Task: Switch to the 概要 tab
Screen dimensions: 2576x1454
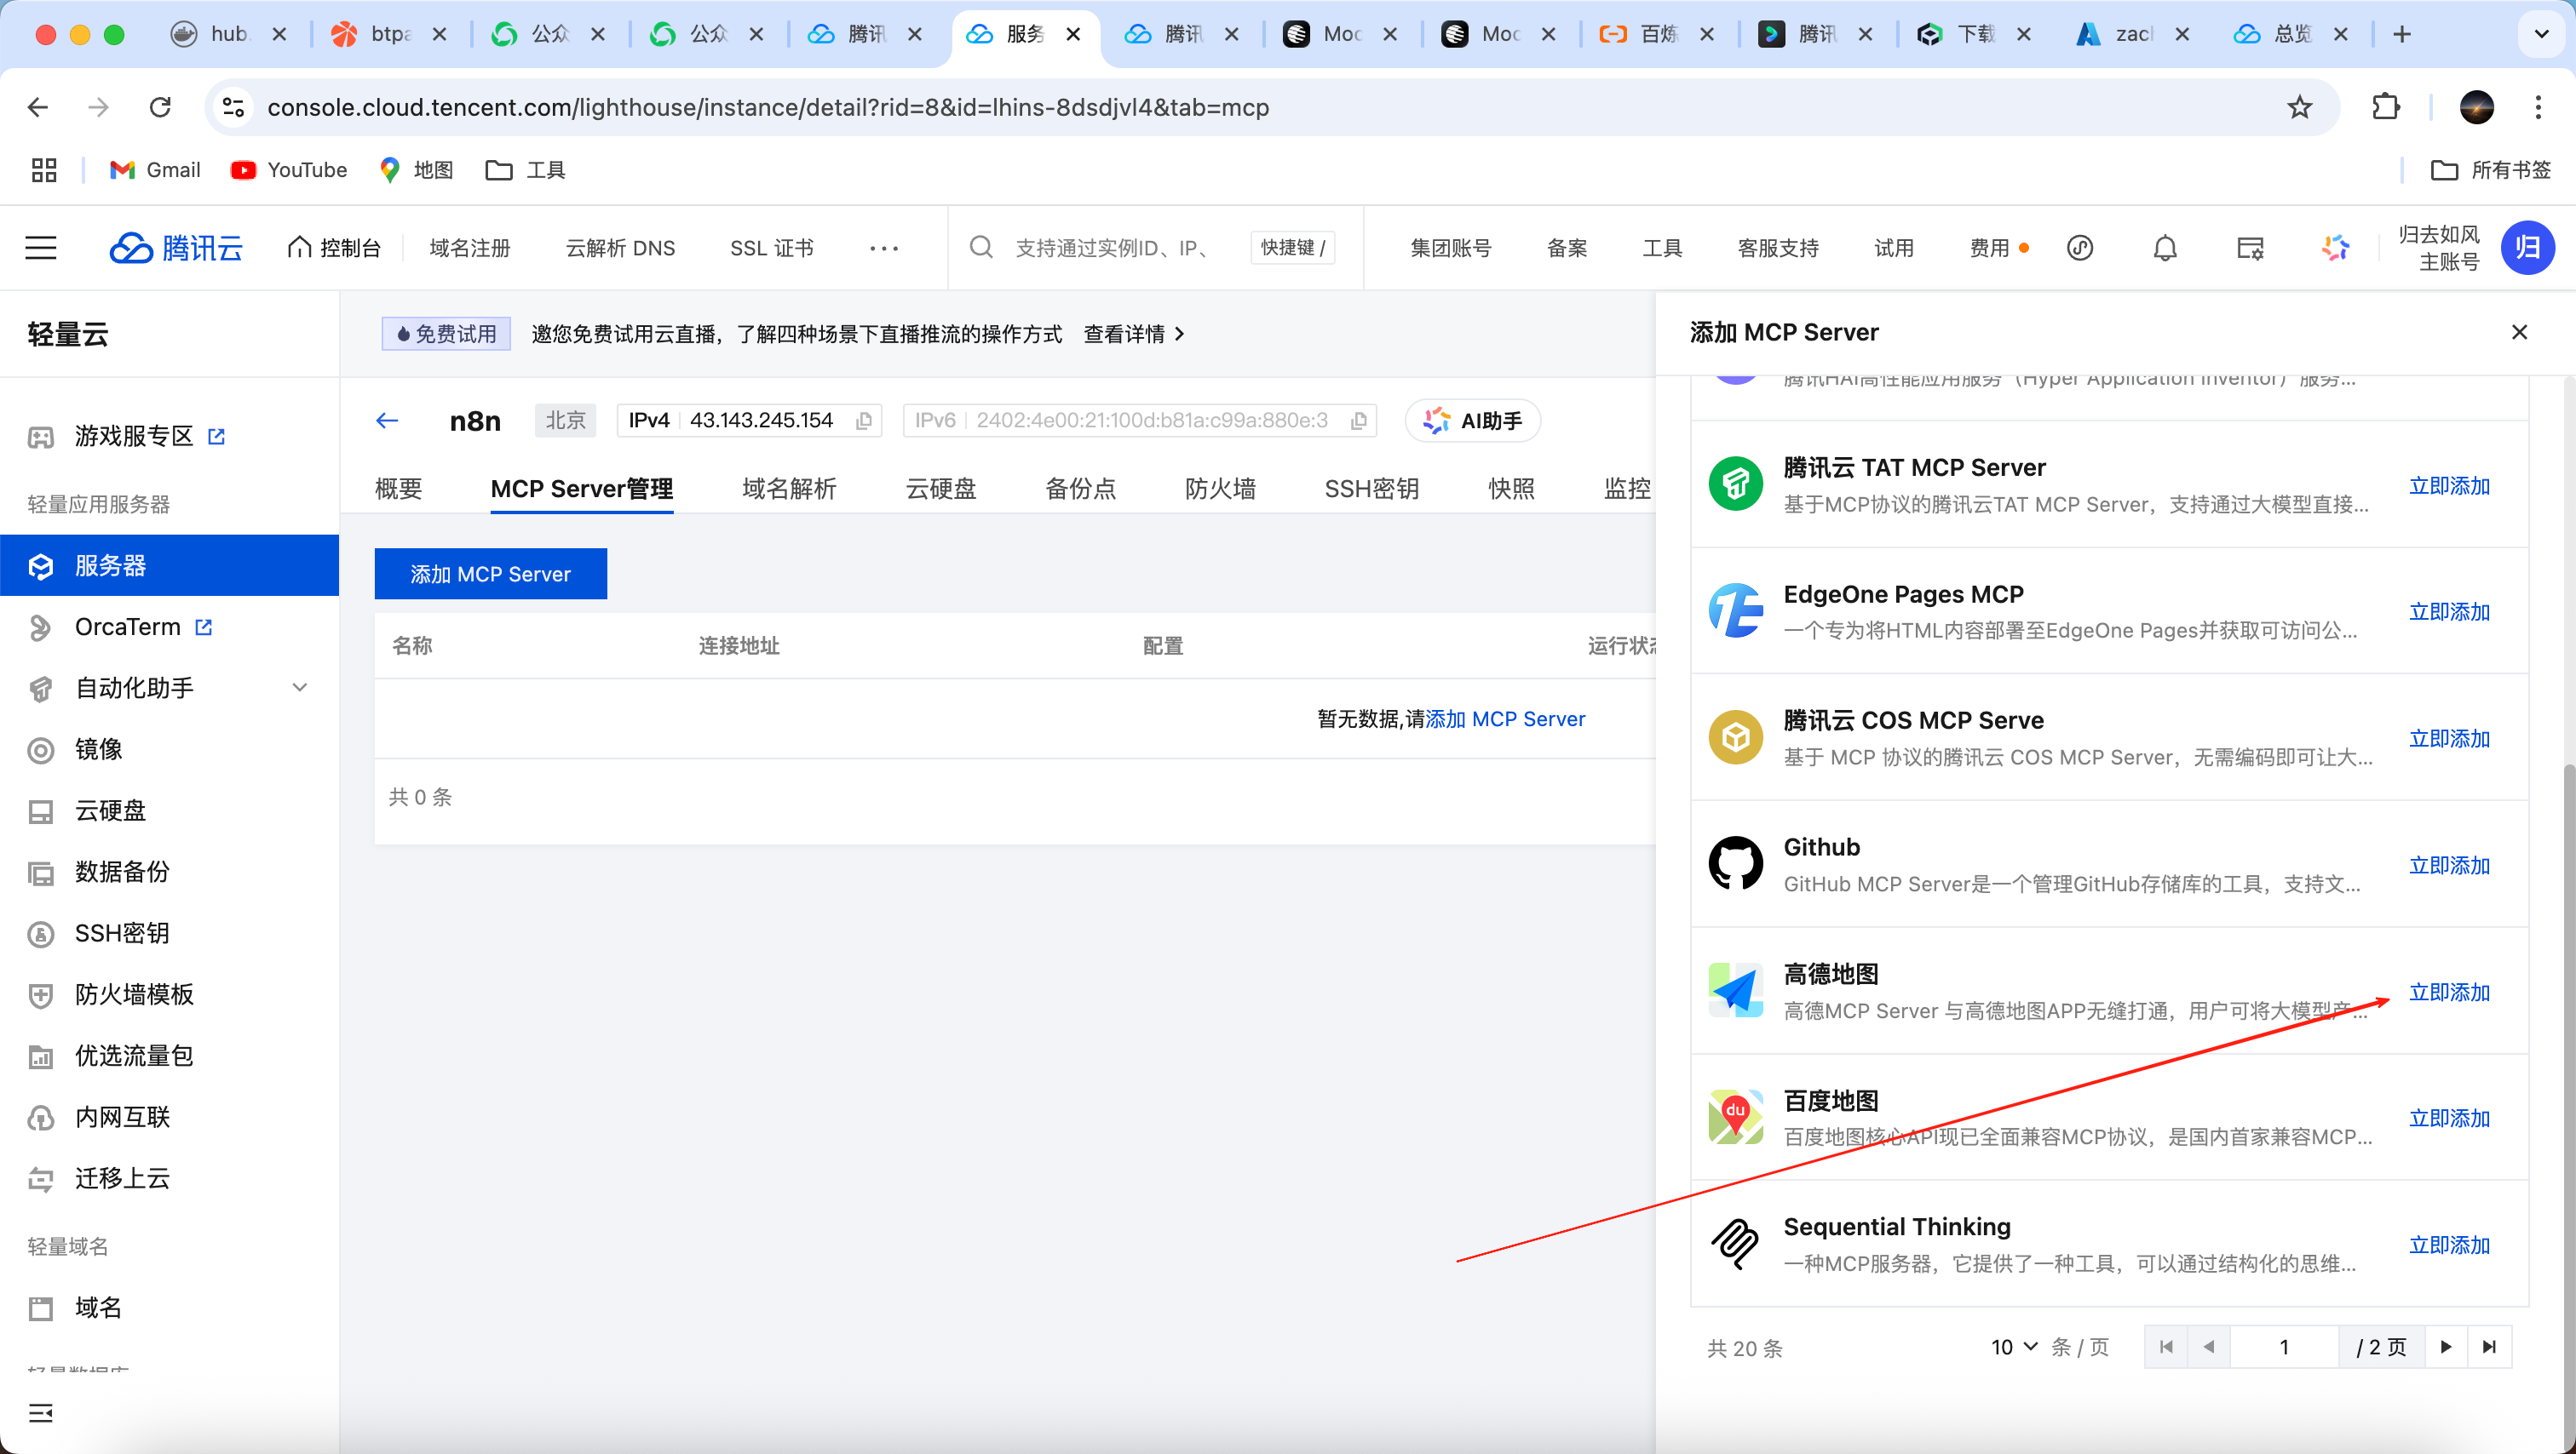Action: click(398, 489)
